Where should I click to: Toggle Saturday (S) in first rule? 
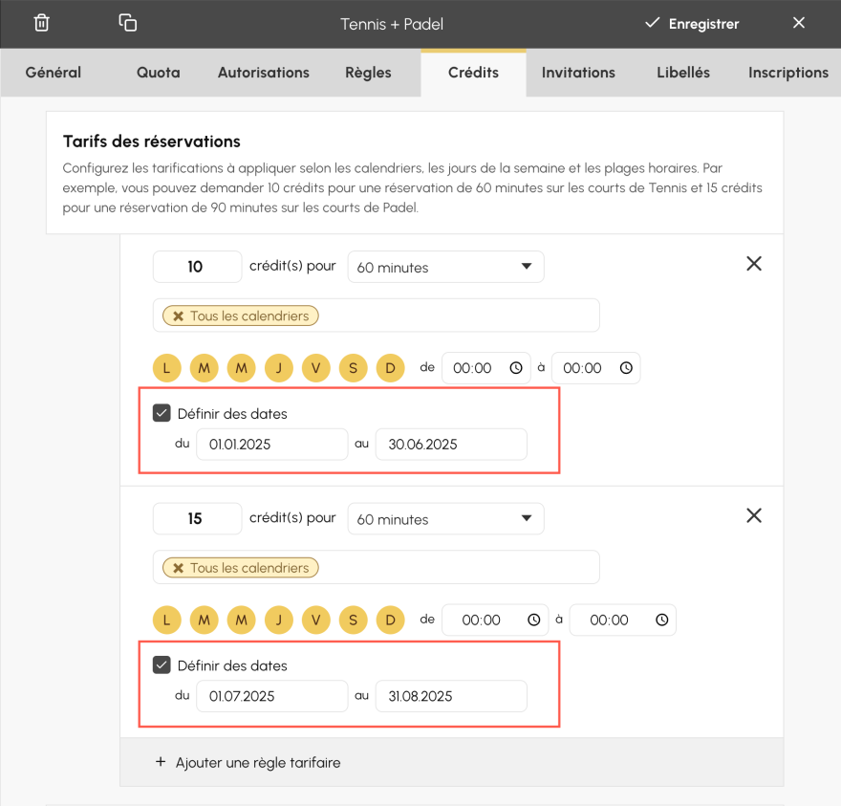pos(353,368)
